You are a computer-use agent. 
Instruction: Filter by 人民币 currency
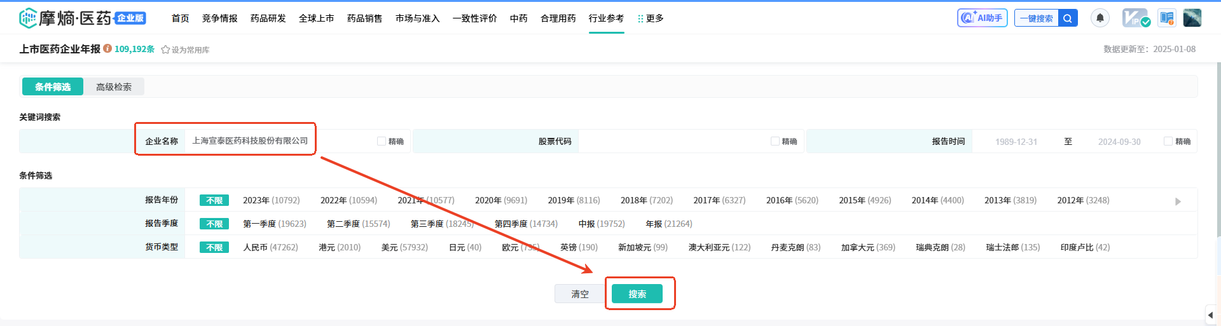[x=271, y=247]
